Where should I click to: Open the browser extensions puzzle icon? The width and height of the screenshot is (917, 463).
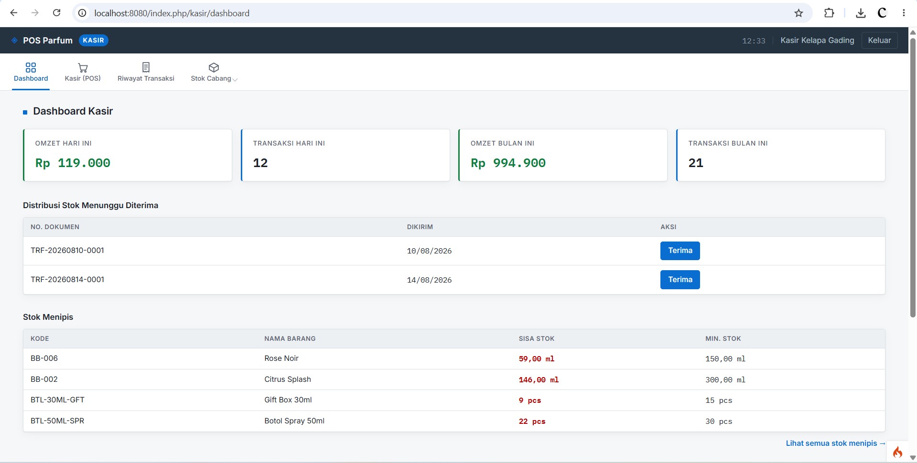tap(829, 13)
